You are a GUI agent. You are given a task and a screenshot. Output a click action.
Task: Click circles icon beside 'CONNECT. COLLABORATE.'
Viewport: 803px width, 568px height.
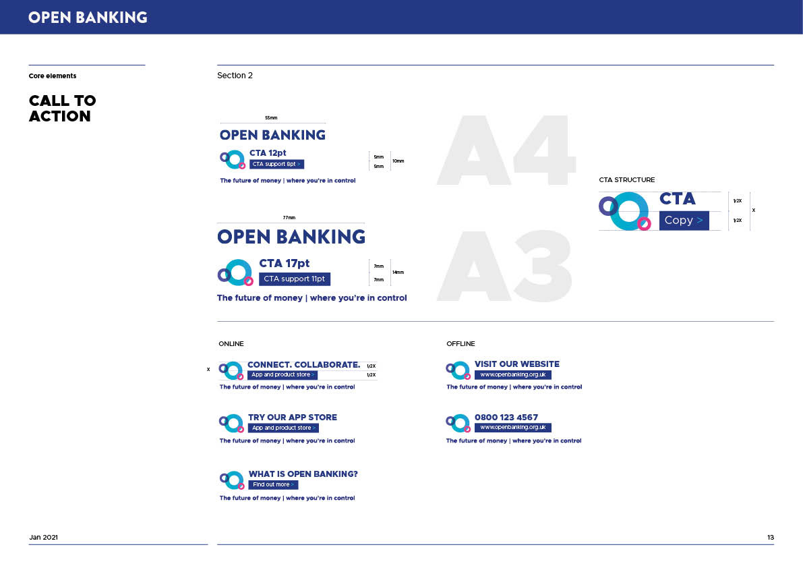[x=231, y=370]
